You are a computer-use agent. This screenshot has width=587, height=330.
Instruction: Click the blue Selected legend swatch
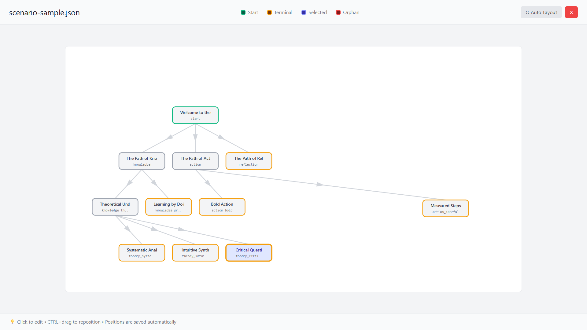coord(304,13)
